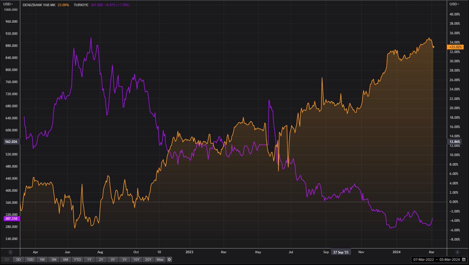469x265 pixels.
Task: Switch chart to 3M range
Action: pyautogui.click(x=54, y=260)
